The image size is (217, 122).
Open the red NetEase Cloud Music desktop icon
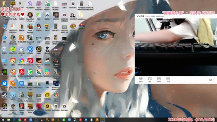[30, 61]
